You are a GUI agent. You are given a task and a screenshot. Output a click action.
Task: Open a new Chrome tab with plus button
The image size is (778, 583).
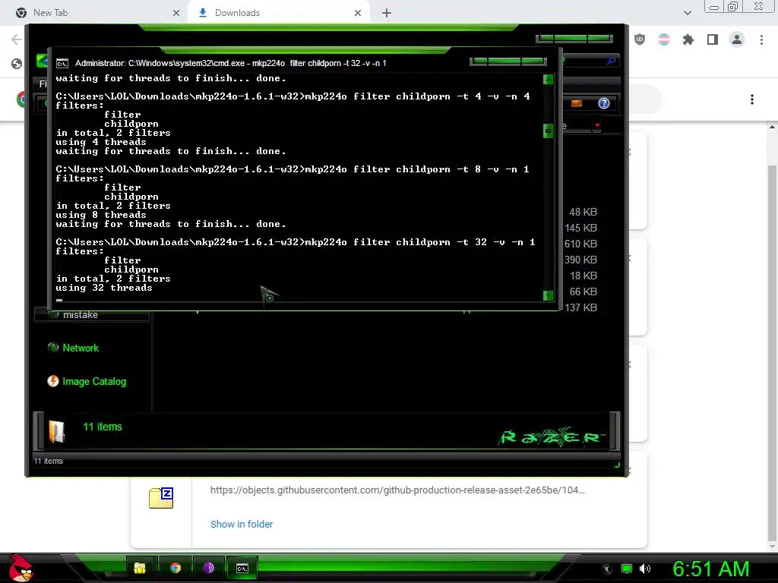(x=387, y=13)
